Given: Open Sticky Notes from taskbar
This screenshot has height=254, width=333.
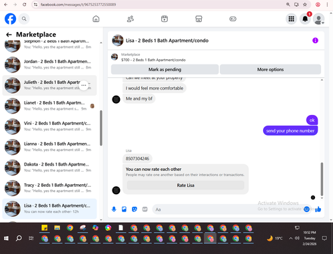Looking at the screenshot, I should (x=45, y=228).
